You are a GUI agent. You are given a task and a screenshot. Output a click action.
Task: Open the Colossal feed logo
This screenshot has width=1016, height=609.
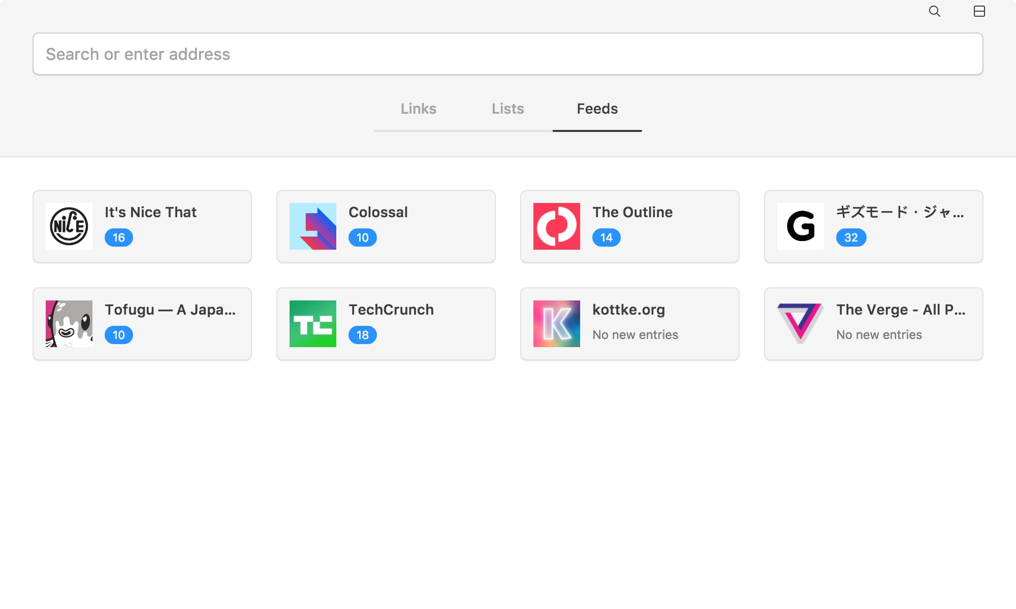313,226
